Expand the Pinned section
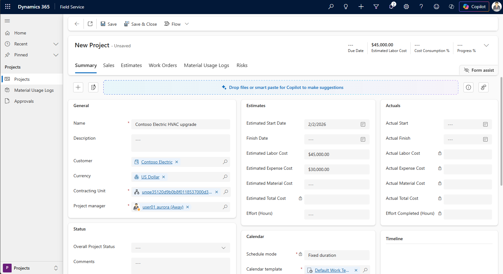Screen dimensions: 503x274 (x=56, y=55)
